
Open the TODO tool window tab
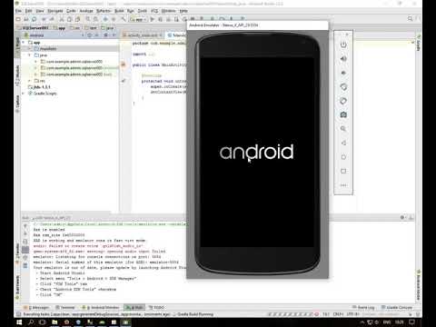[x=156, y=307]
